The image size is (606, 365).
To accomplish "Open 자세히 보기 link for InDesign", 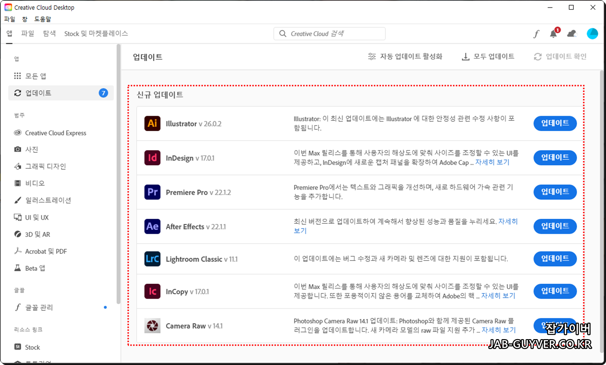I will (x=492, y=162).
